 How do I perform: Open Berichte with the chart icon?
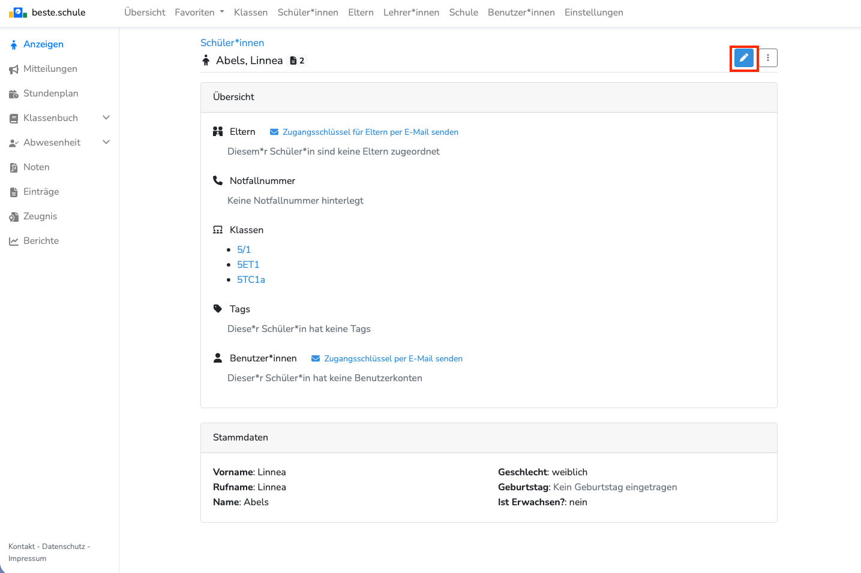pyautogui.click(x=41, y=241)
